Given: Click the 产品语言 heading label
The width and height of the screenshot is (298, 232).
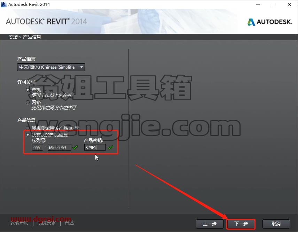Looking at the screenshot, I should pyautogui.click(x=26, y=59).
